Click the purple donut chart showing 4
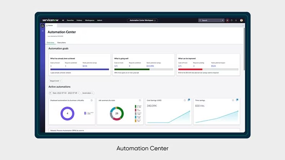The image size is (285, 160). click(67, 113)
